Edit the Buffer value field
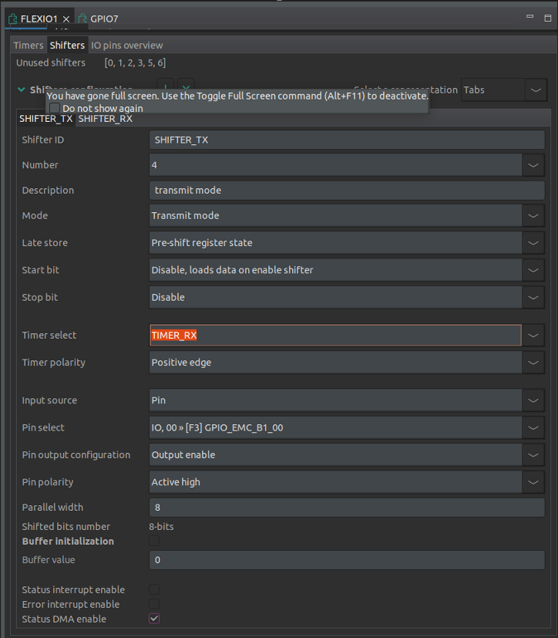 point(347,560)
